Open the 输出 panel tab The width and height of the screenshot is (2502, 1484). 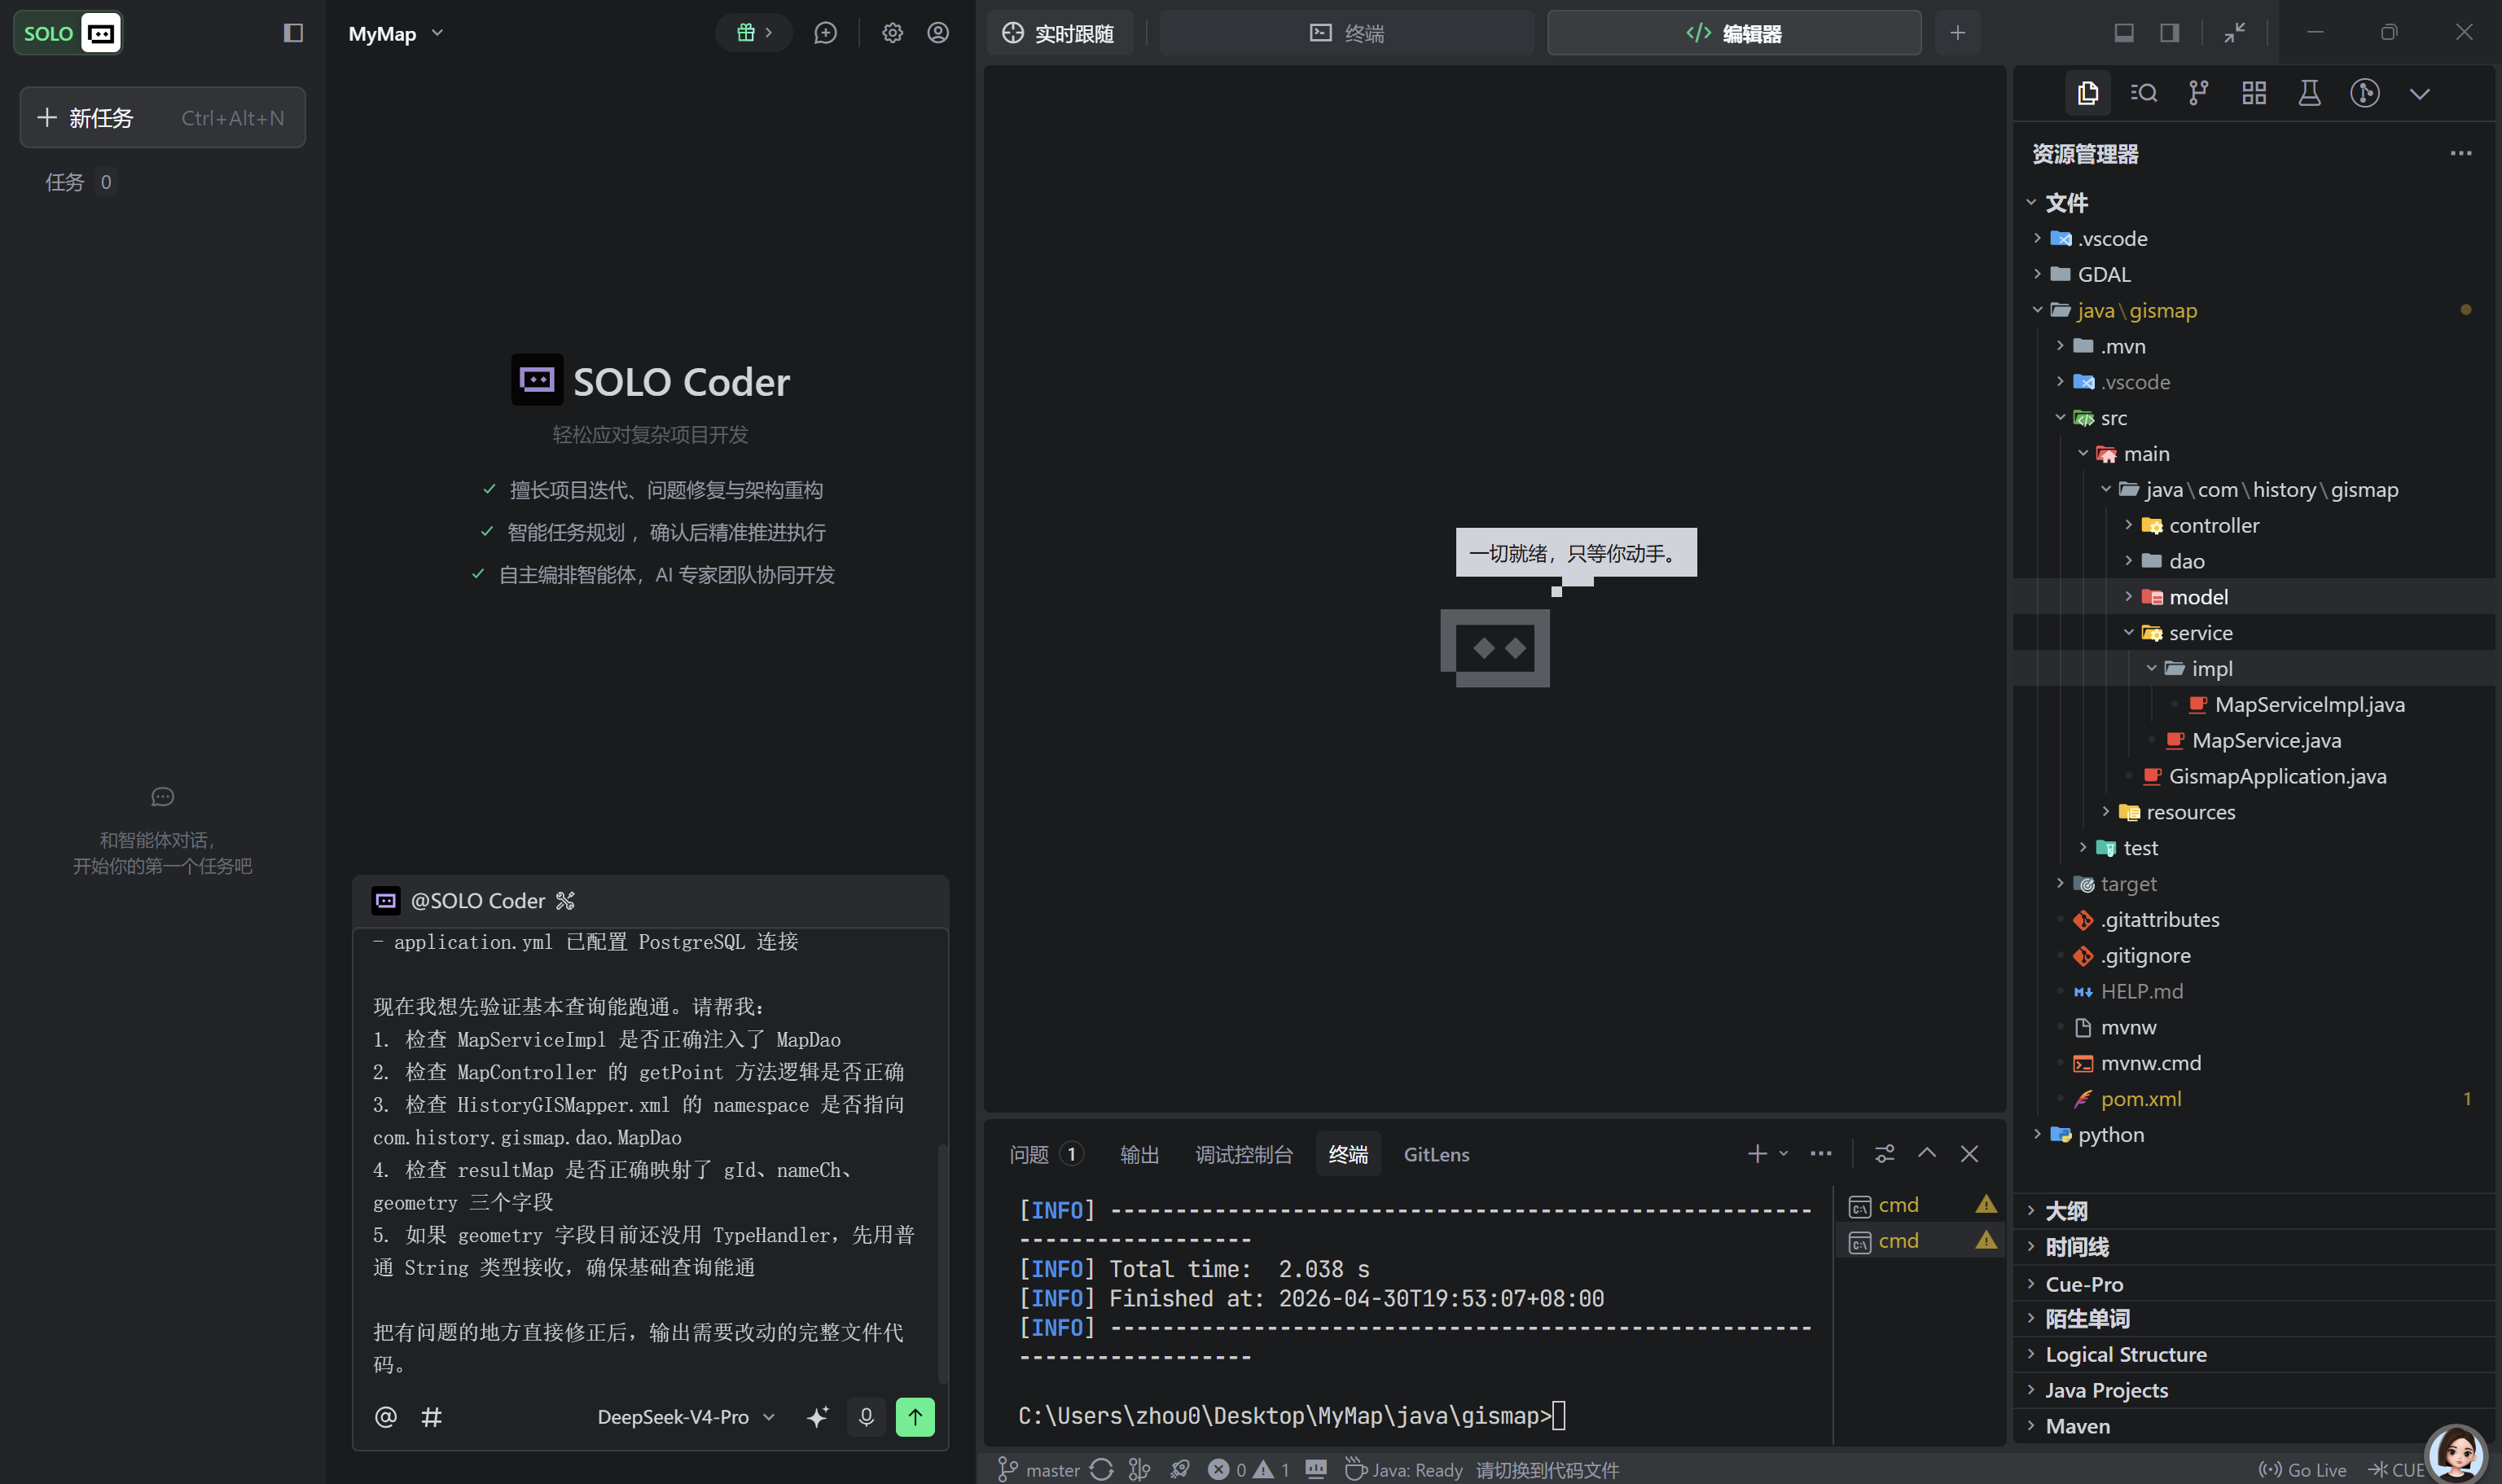pyautogui.click(x=1140, y=1154)
